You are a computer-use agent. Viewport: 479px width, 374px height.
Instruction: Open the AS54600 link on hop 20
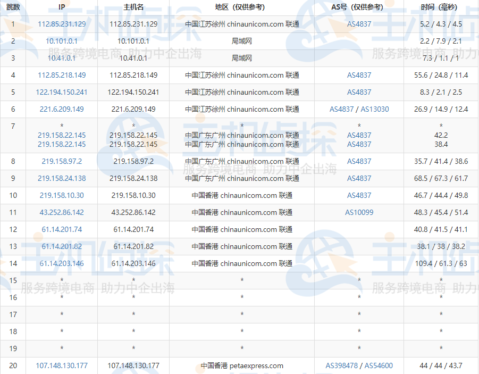tap(378, 365)
